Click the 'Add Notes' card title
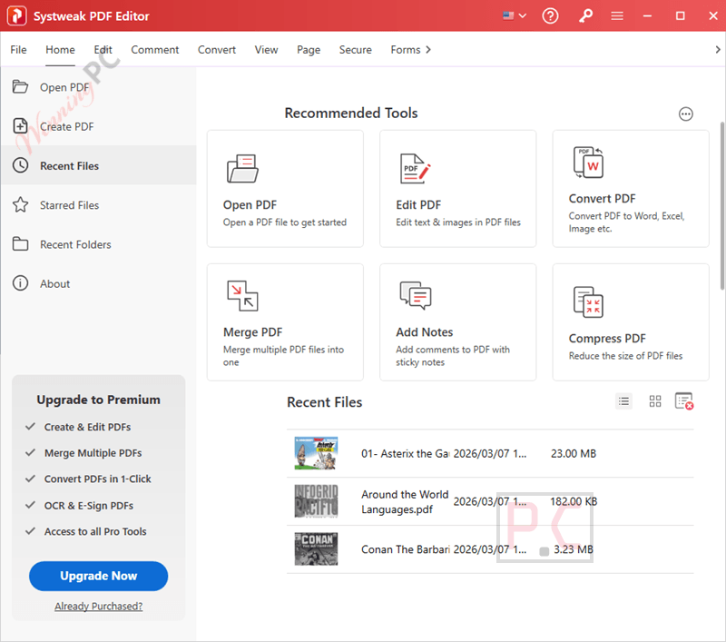The height and width of the screenshot is (642, 726). coord(424,332)
